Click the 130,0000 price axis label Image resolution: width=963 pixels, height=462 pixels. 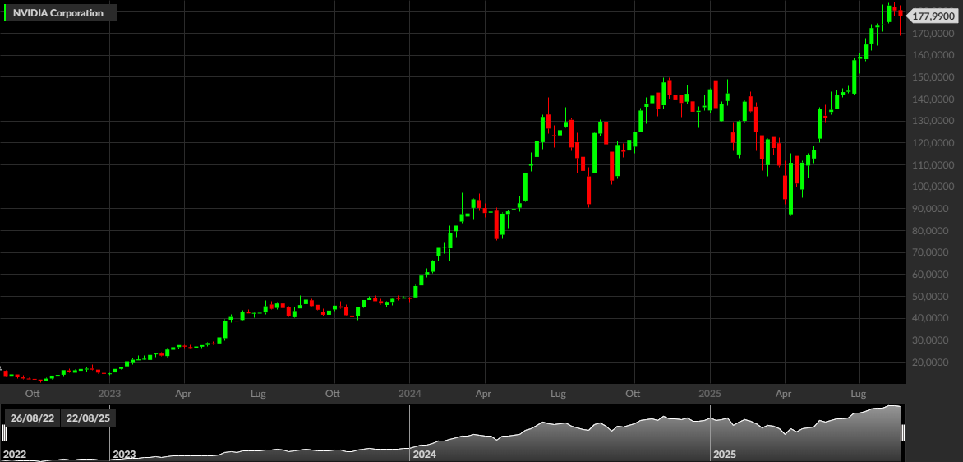[x=933, y=121]
